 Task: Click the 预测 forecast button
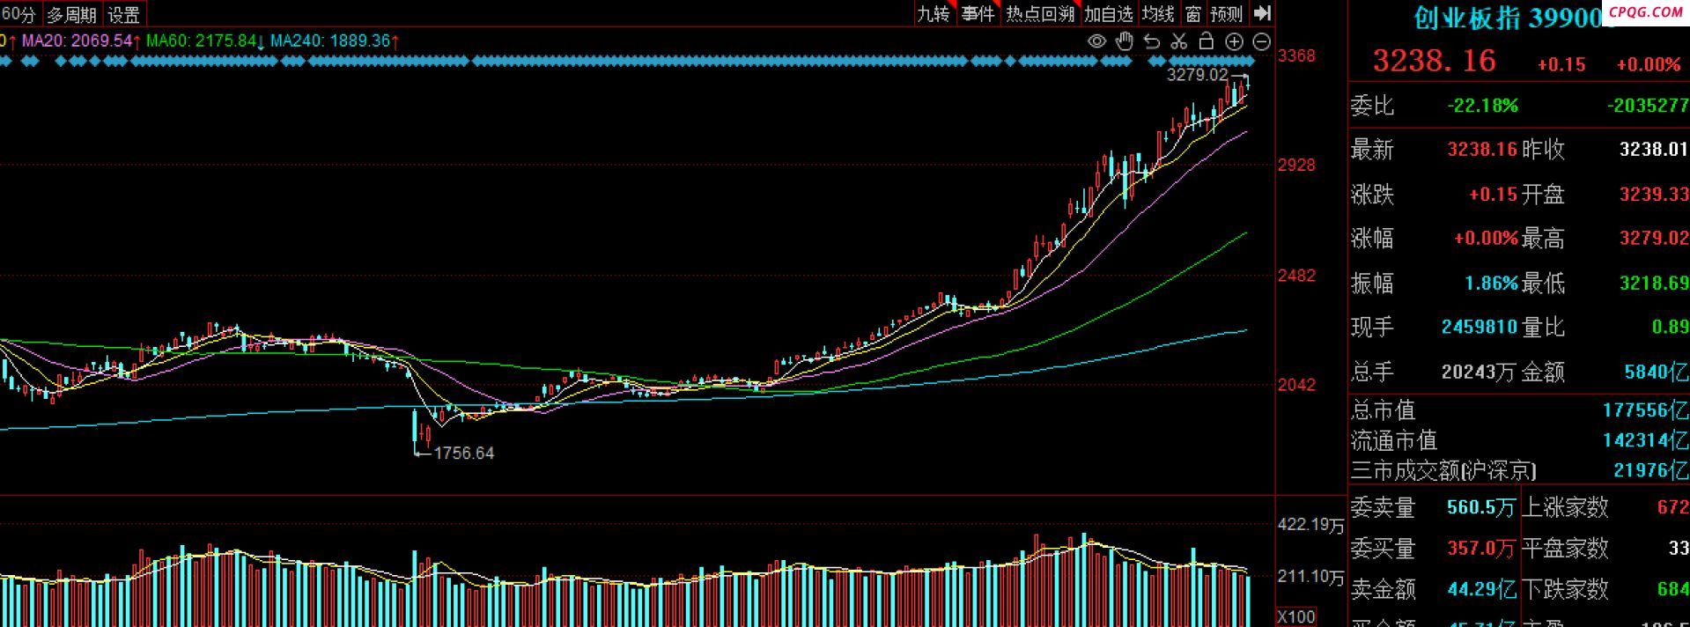pyautogui.click(x=1226, y=14)
